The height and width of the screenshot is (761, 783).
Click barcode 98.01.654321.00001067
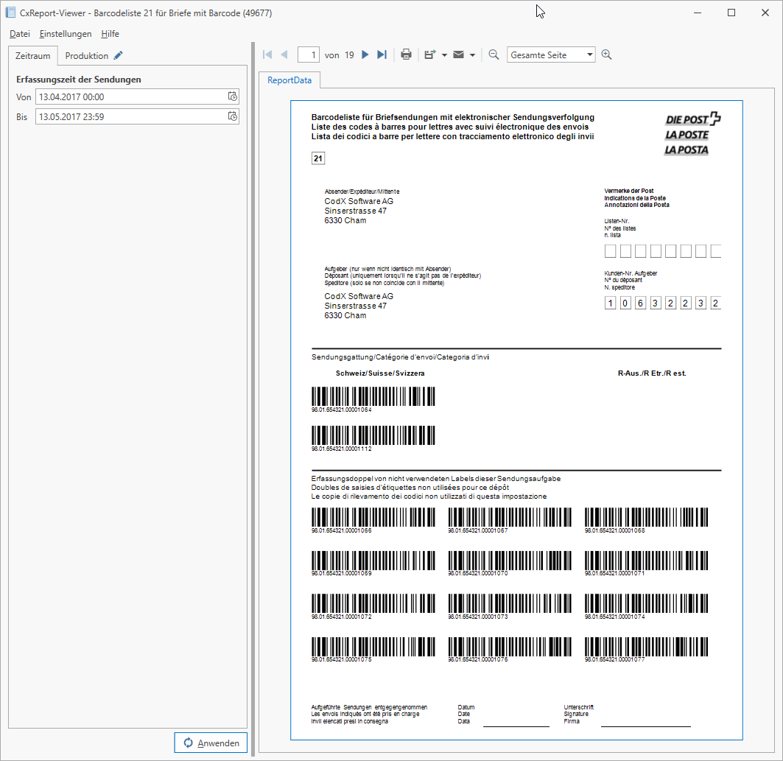pos(510,517)
